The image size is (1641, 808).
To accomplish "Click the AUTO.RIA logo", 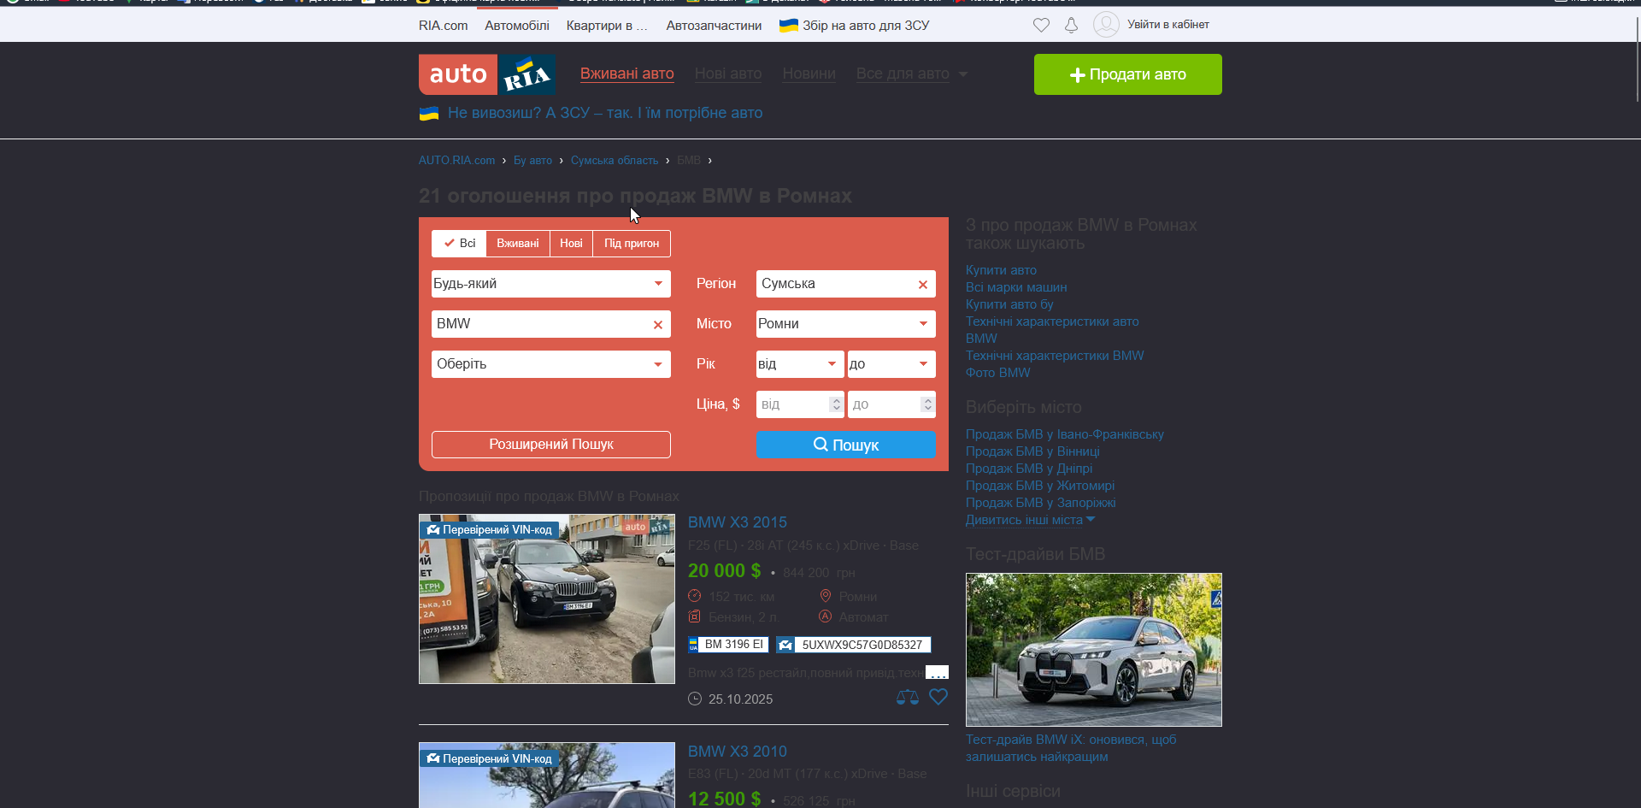I will (486, 74).
